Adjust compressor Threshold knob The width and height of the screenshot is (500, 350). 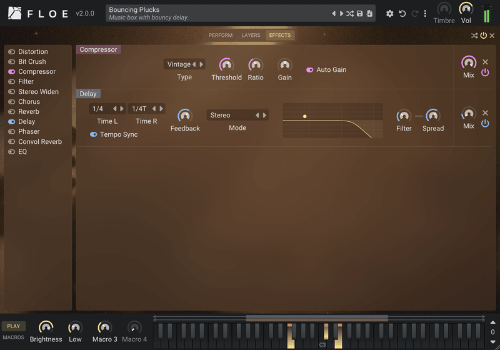226,65
